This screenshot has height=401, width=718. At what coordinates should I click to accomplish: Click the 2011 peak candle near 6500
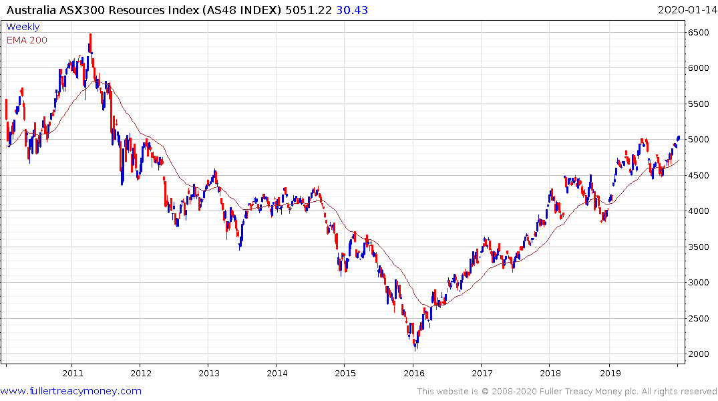[91, 43]
